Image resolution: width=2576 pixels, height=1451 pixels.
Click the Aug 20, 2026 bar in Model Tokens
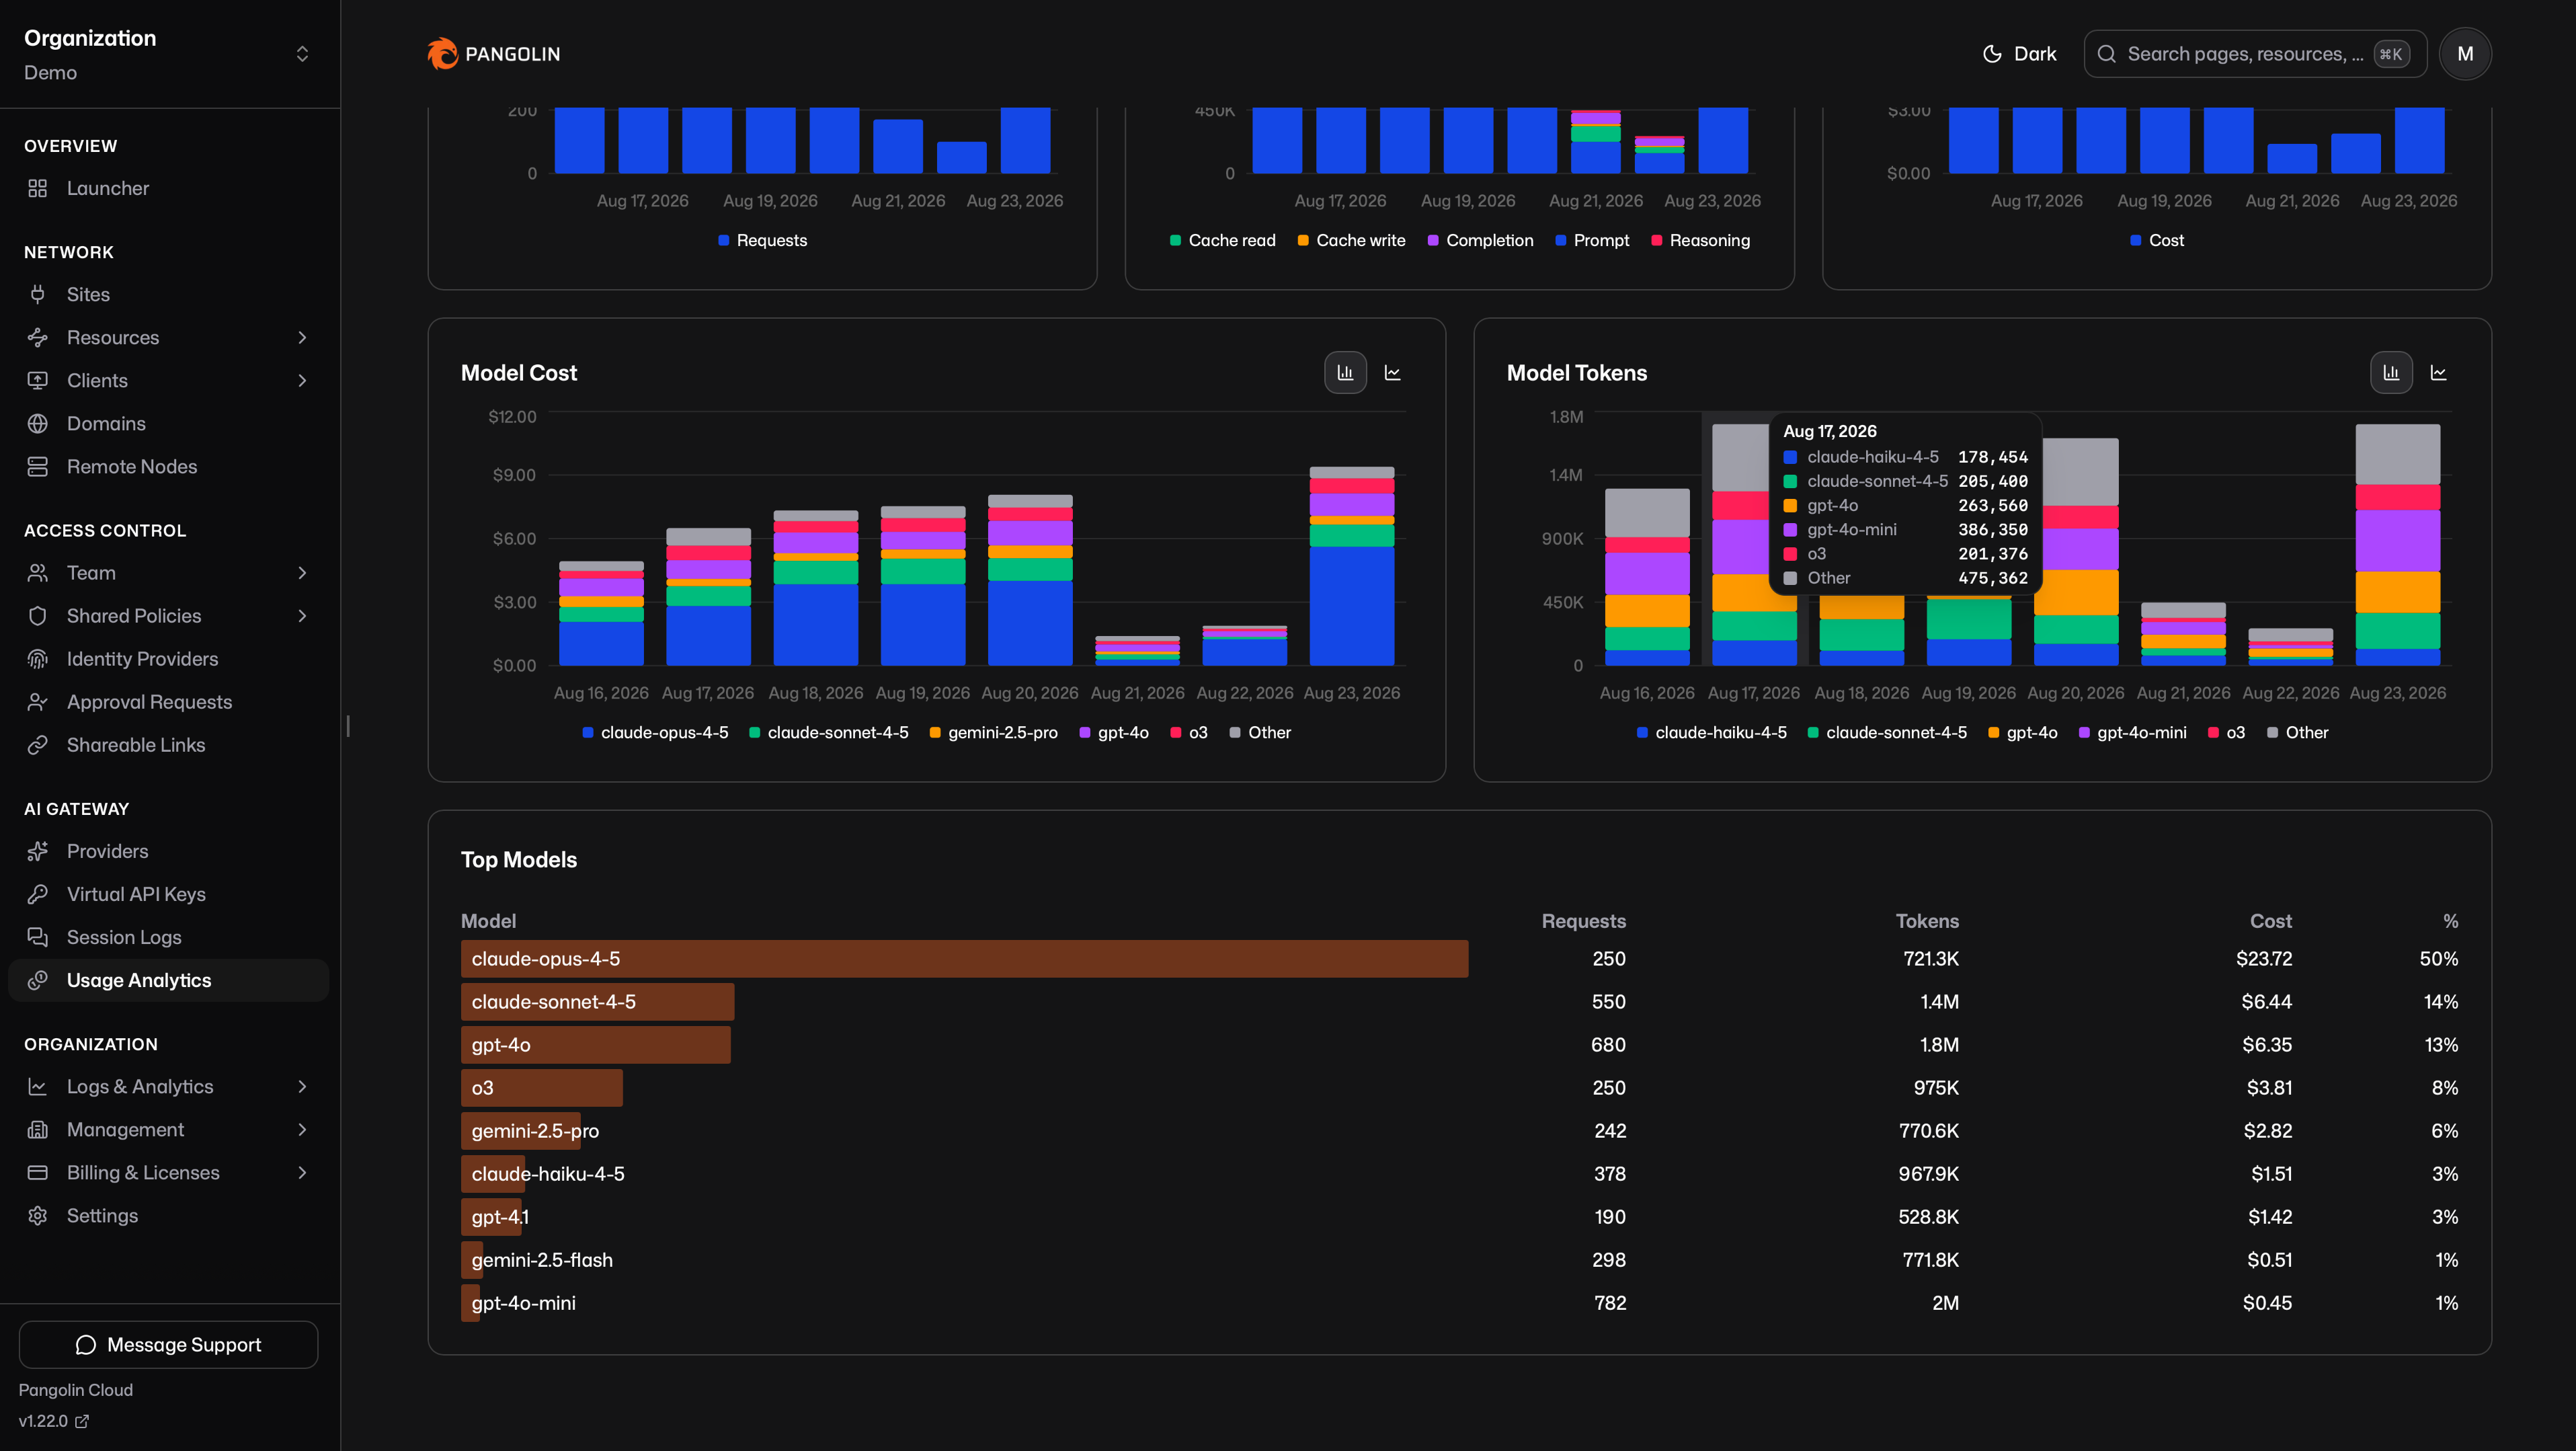pos(2075,551)
